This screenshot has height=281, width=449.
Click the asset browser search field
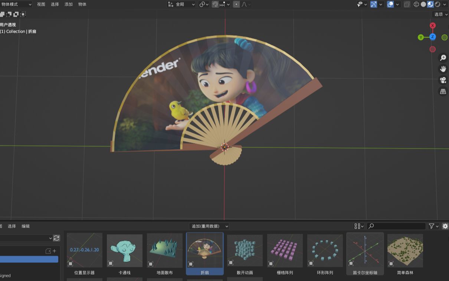[396, 226]
